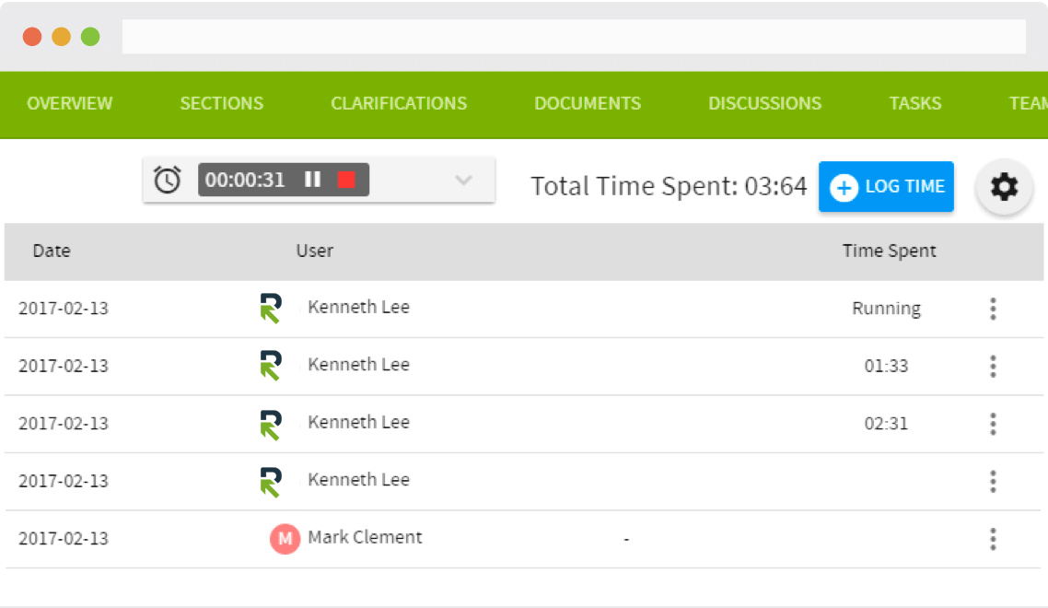Click the User column header
The image size is (1048, 608).
pos(315,251)
